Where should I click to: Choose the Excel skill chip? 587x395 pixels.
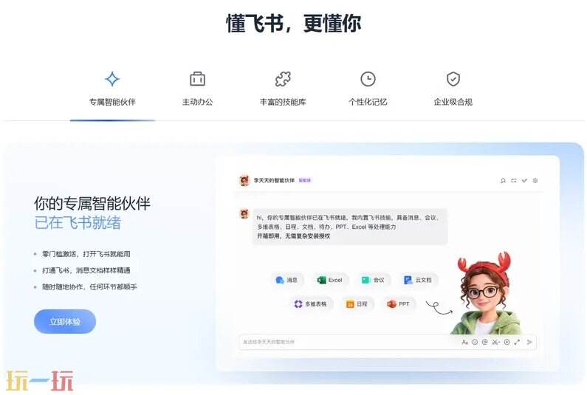(x=330, y=280)
